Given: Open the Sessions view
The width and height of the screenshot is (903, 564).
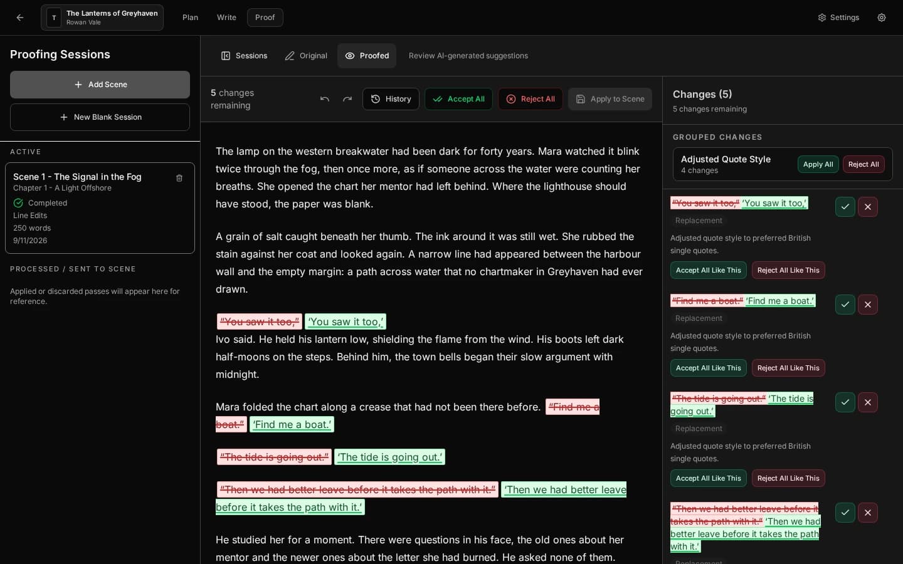Looking at the screenshot, I should (245, 56).
